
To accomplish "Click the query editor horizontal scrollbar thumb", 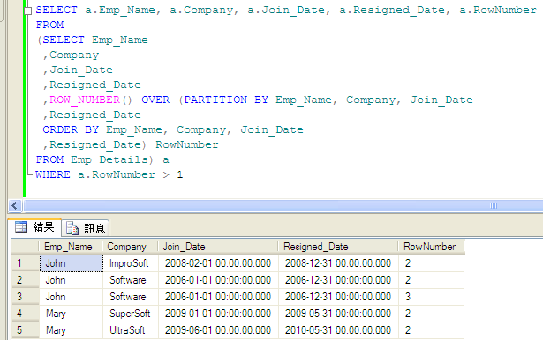I will pyautogui.click(x=283, y=206).
